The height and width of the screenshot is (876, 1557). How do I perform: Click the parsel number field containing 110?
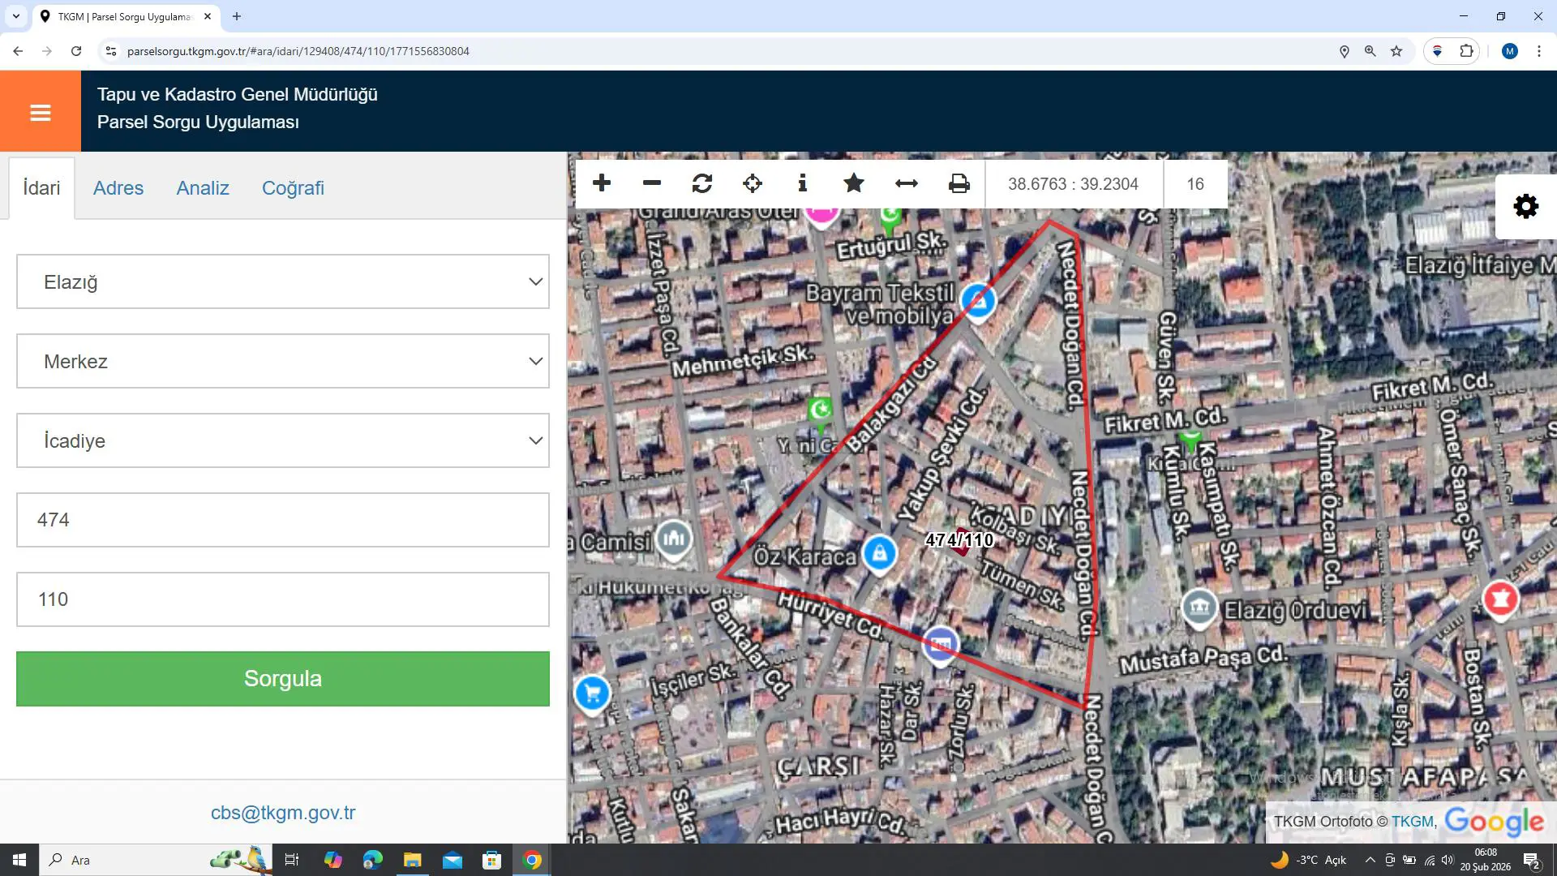(283, 599)
